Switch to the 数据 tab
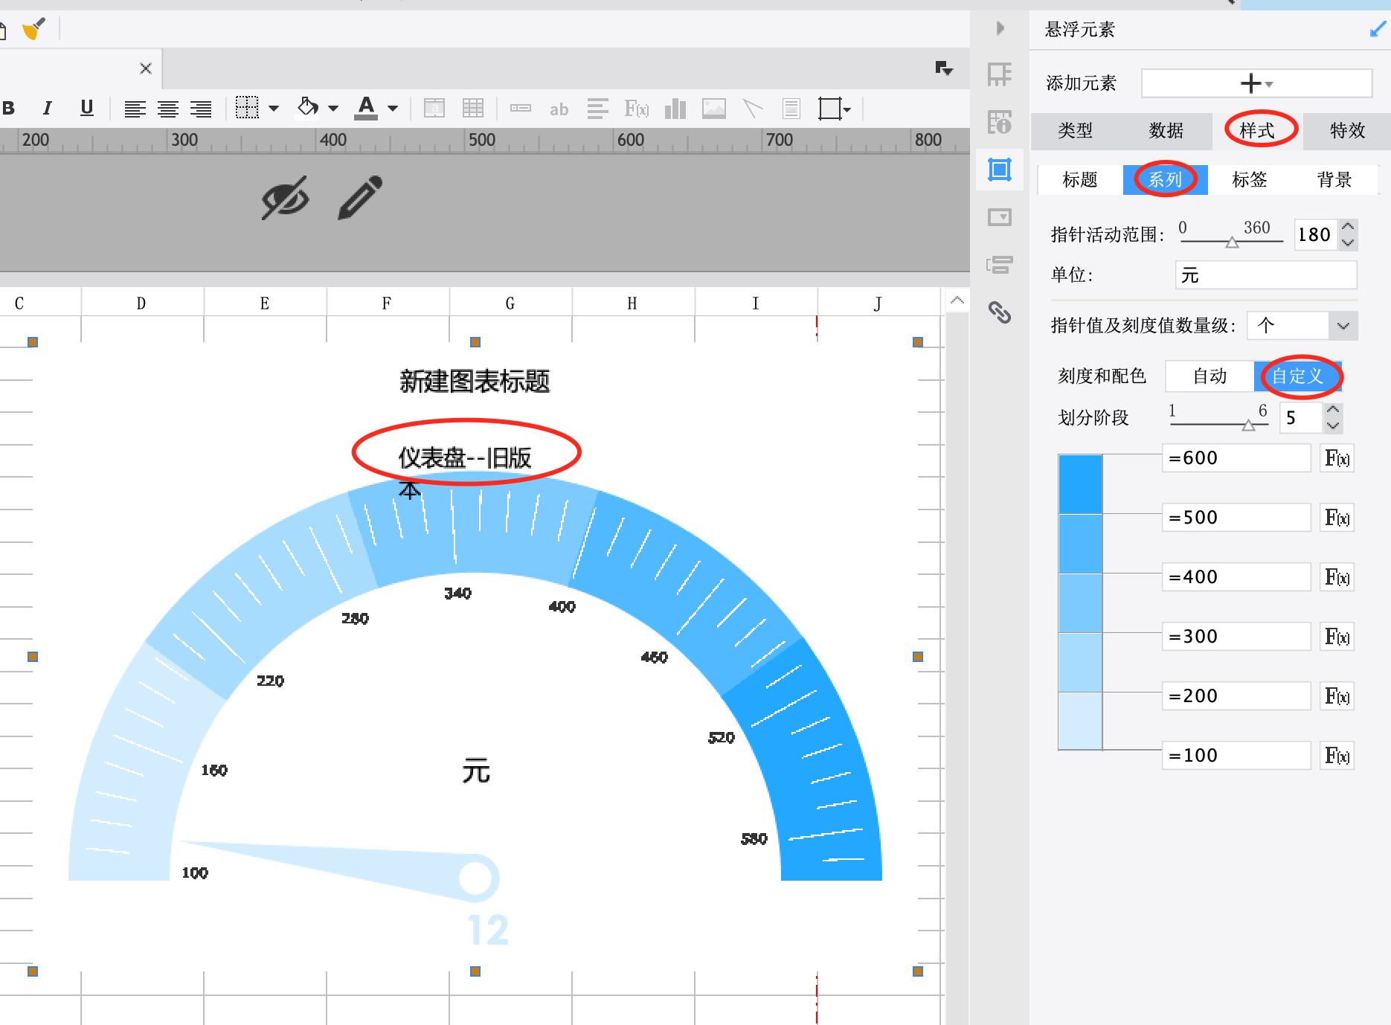 point(1166,131)
